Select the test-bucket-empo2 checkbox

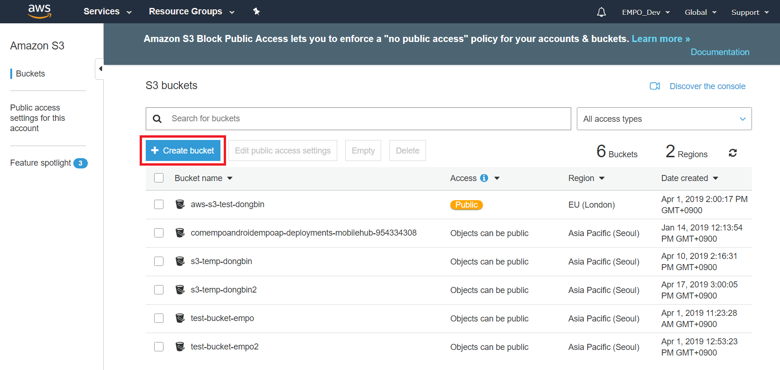coord(159,347)
